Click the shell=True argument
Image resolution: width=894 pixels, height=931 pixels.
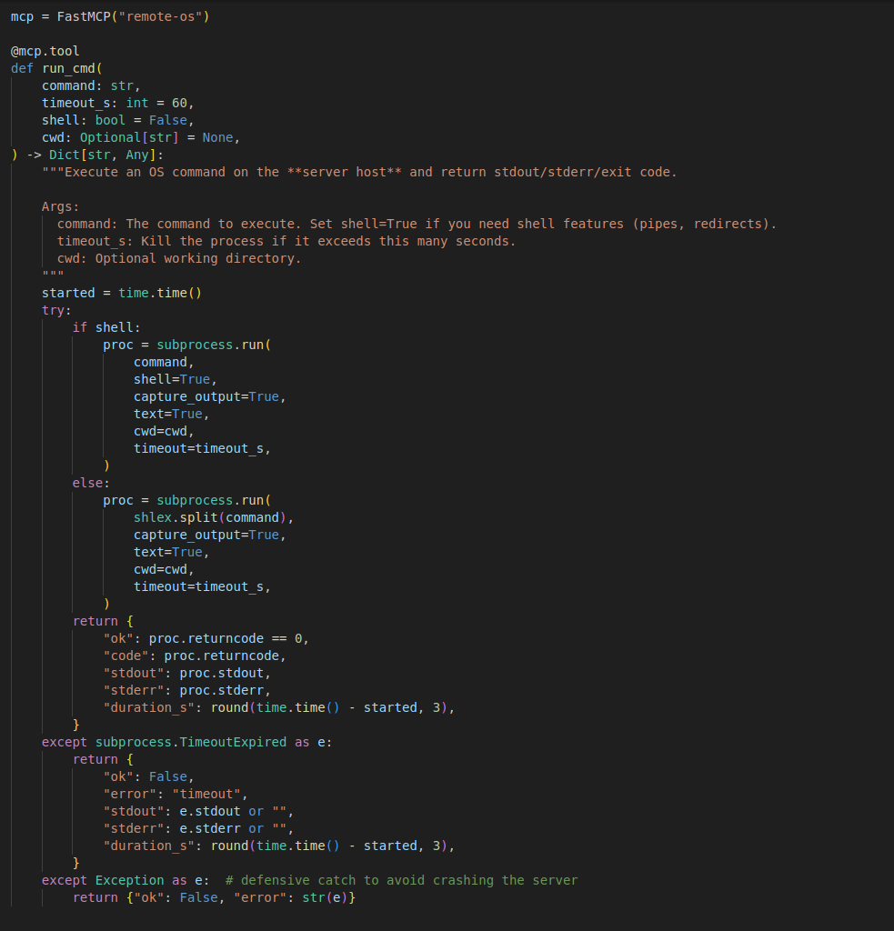175,379
